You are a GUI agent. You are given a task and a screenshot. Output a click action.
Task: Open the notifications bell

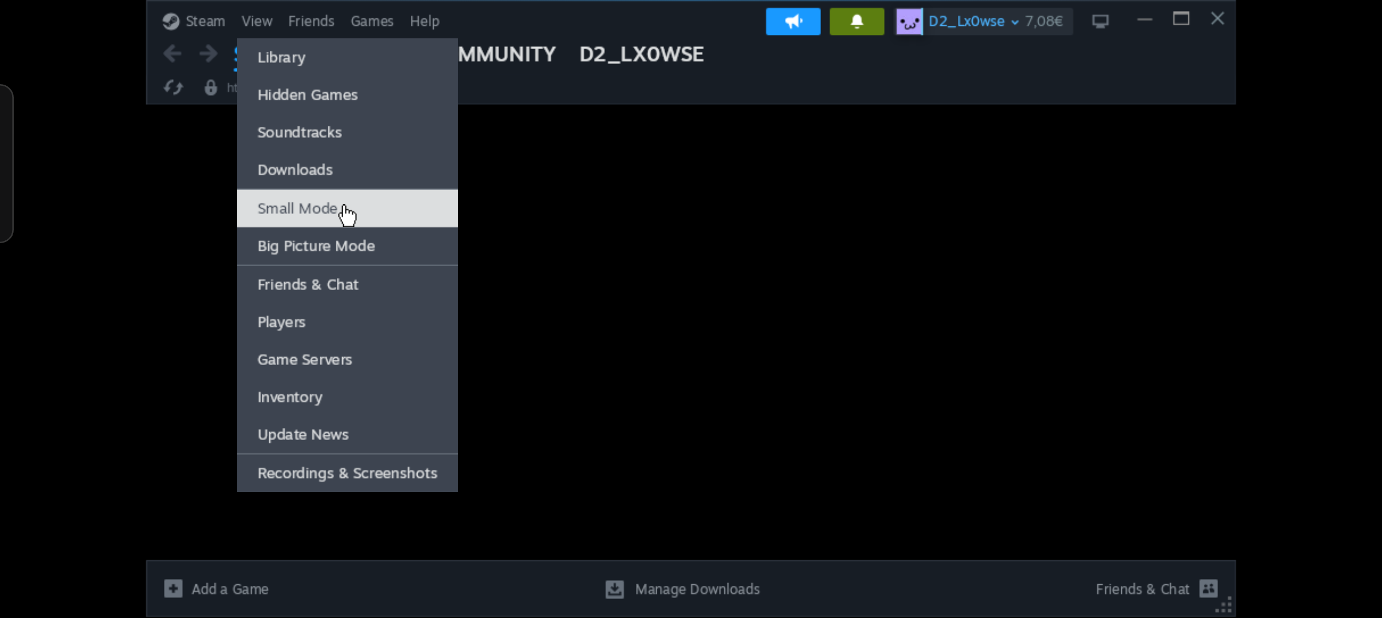(x=857, y=22)
